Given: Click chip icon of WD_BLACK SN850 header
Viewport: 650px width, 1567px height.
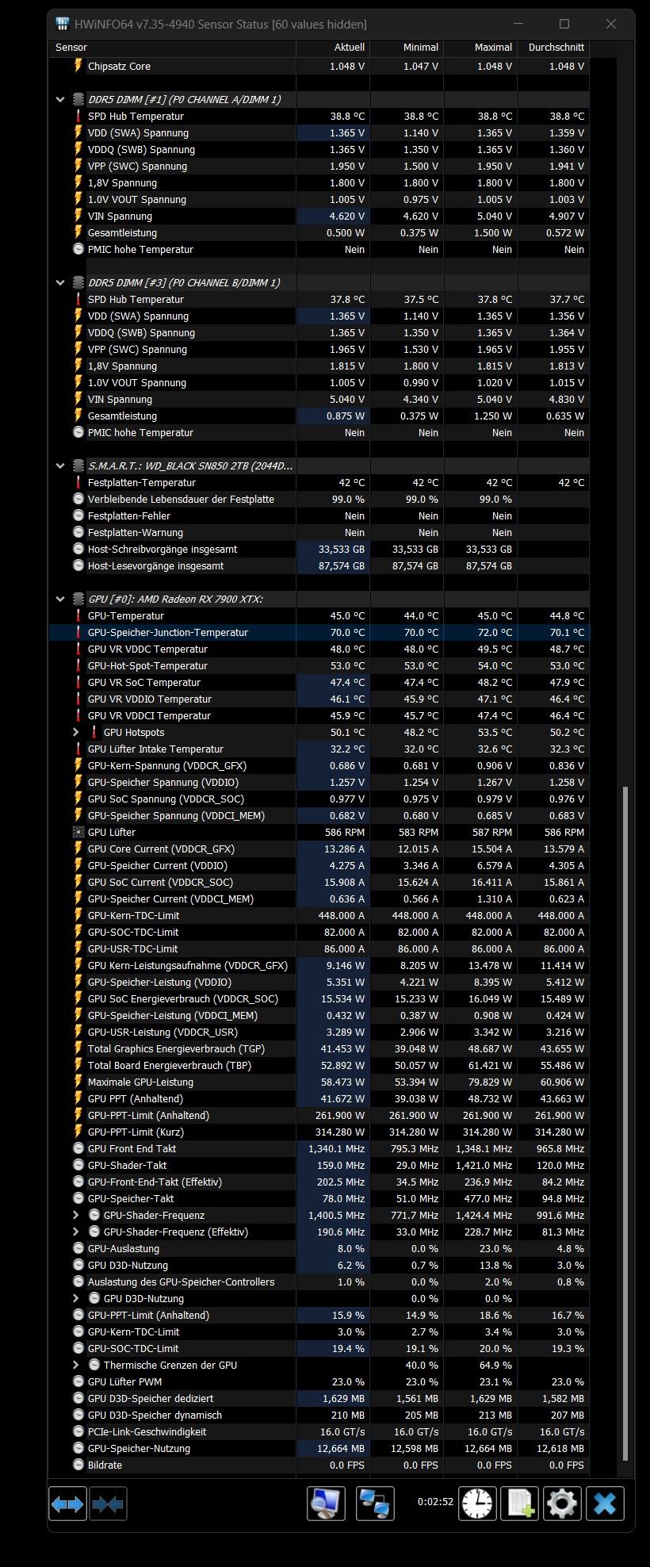Looking at the screenshot, I should pos(78,466).
